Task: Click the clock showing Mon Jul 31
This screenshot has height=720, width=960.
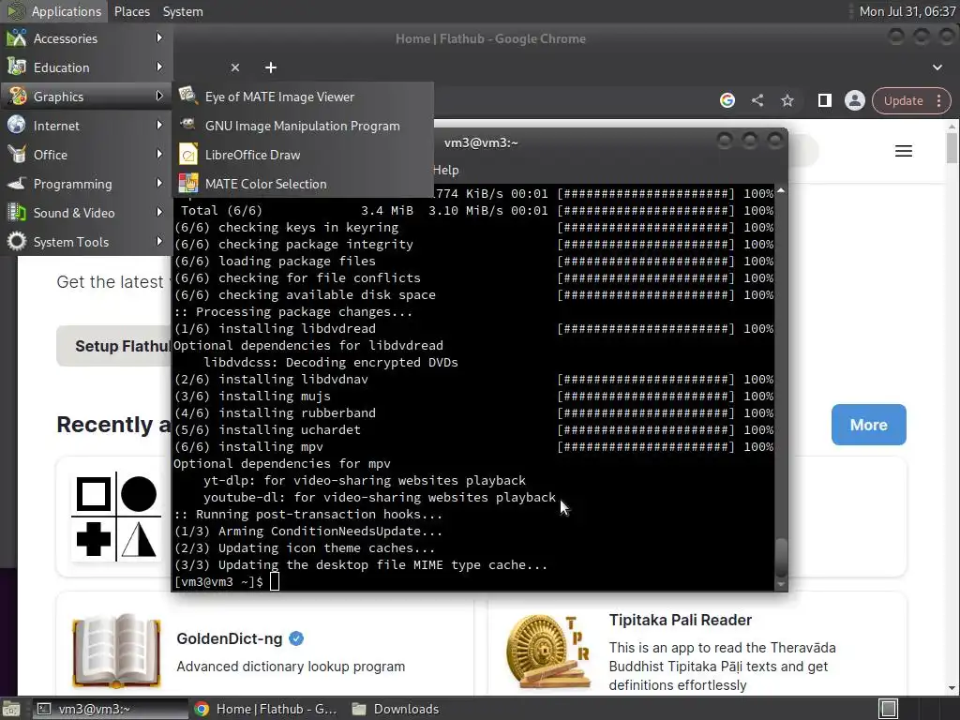Action: [907, 11]
